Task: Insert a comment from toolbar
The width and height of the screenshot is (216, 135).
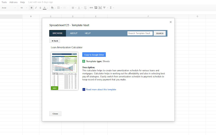Action: pyautogui.click(x=96, y=8)
